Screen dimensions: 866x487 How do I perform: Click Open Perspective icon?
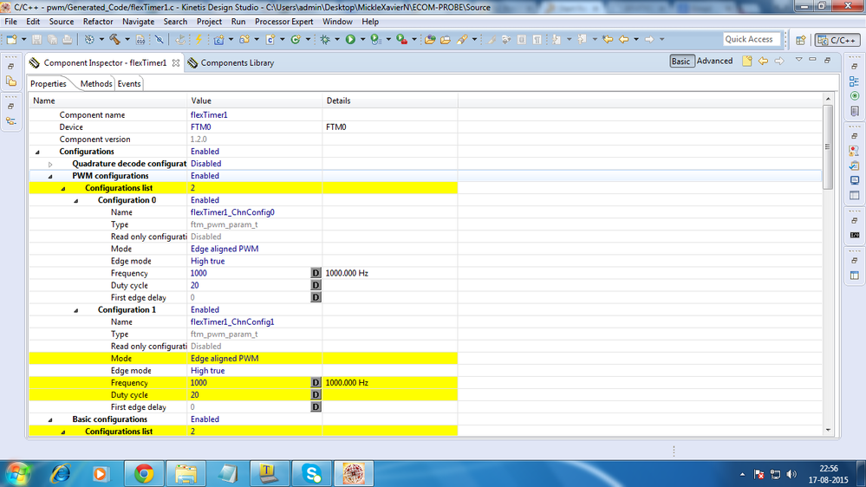click(800, 40)
